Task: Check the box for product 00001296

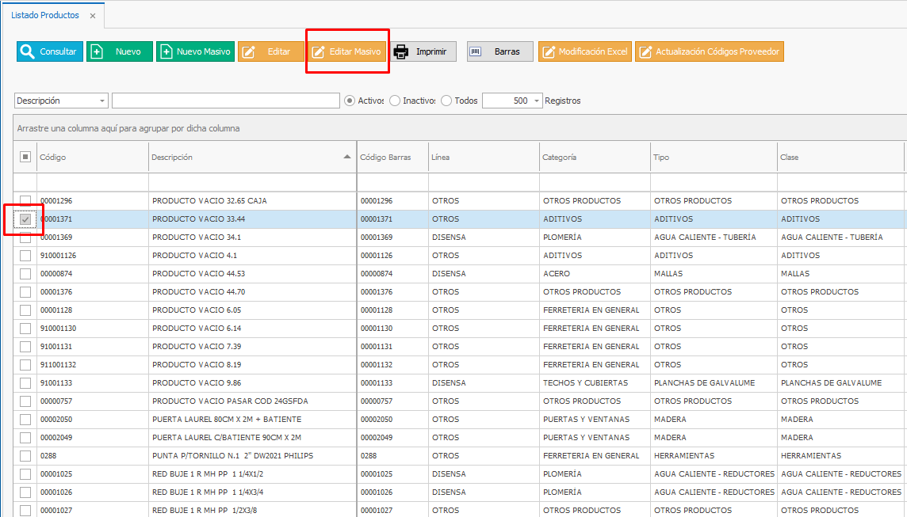Action: [x=25, y=201]
